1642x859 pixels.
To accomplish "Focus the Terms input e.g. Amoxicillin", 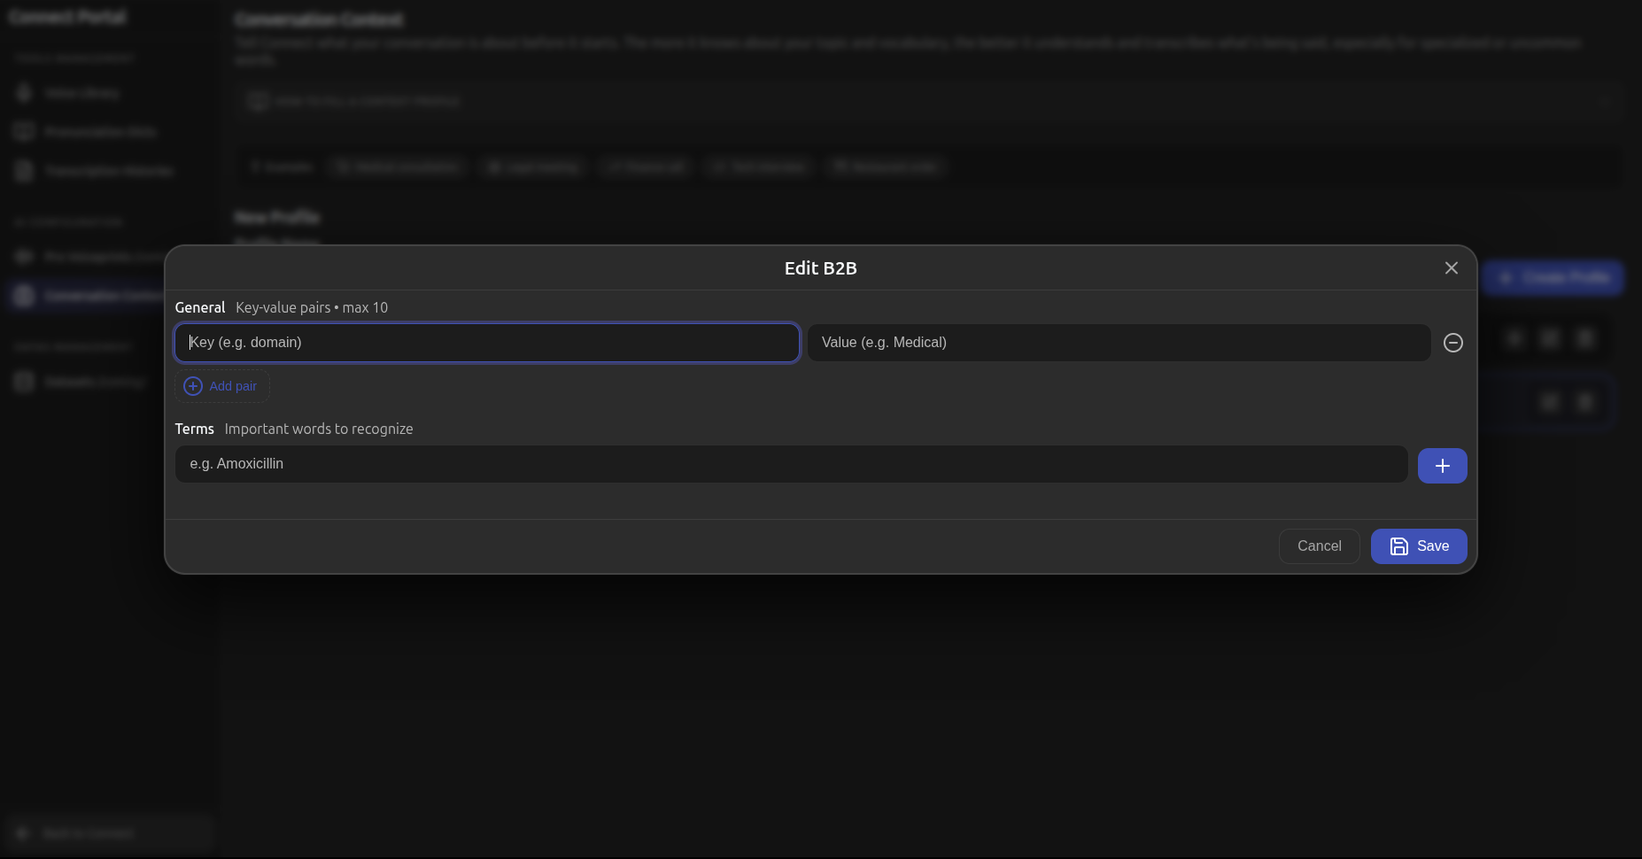I will tap(791, 464).
